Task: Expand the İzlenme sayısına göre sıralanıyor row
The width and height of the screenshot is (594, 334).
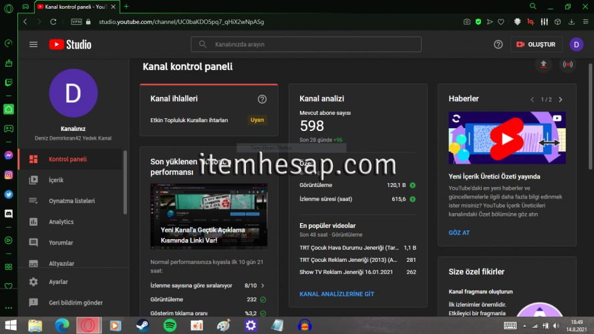Action: coord(262,285)
